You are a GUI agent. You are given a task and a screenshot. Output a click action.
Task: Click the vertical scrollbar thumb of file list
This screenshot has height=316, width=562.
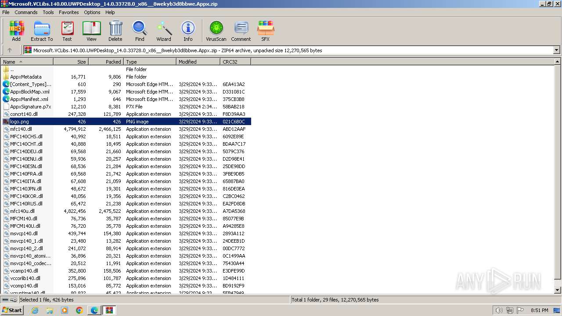click(558, 172)
